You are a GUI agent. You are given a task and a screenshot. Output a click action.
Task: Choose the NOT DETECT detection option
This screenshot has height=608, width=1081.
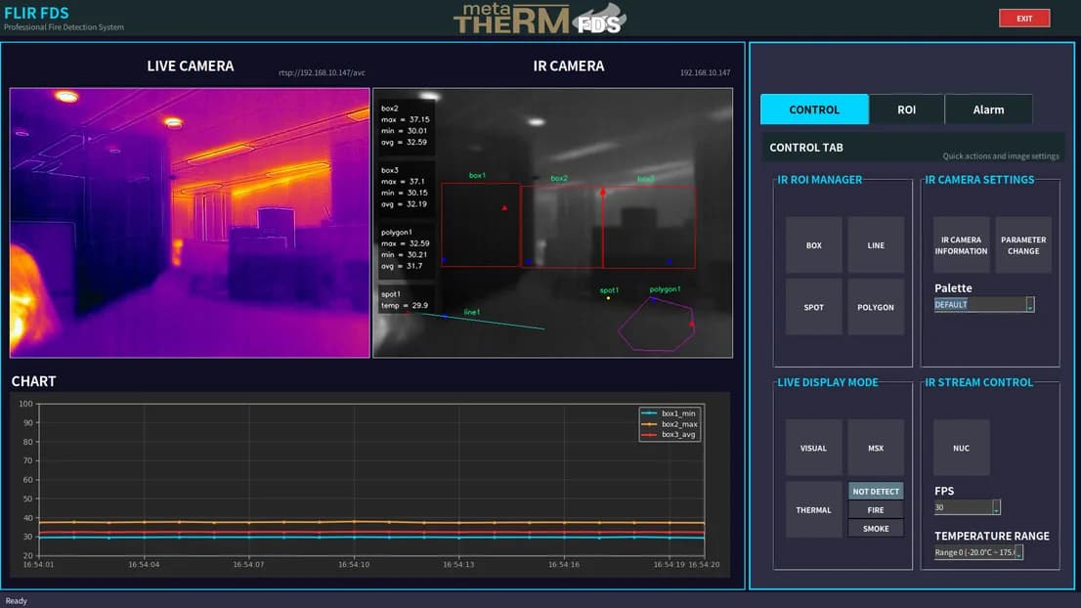(x=876, y=491)
